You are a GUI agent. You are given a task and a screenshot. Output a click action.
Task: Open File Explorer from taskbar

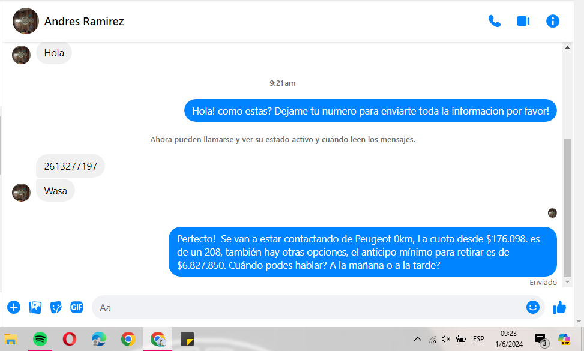(x=11, y=339)
